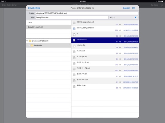Cancel the file selection dialog
Screen dimensions: 165x123
tap(126, 8)
